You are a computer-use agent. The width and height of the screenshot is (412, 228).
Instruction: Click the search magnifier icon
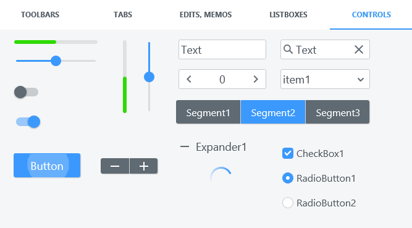(288, 49)
